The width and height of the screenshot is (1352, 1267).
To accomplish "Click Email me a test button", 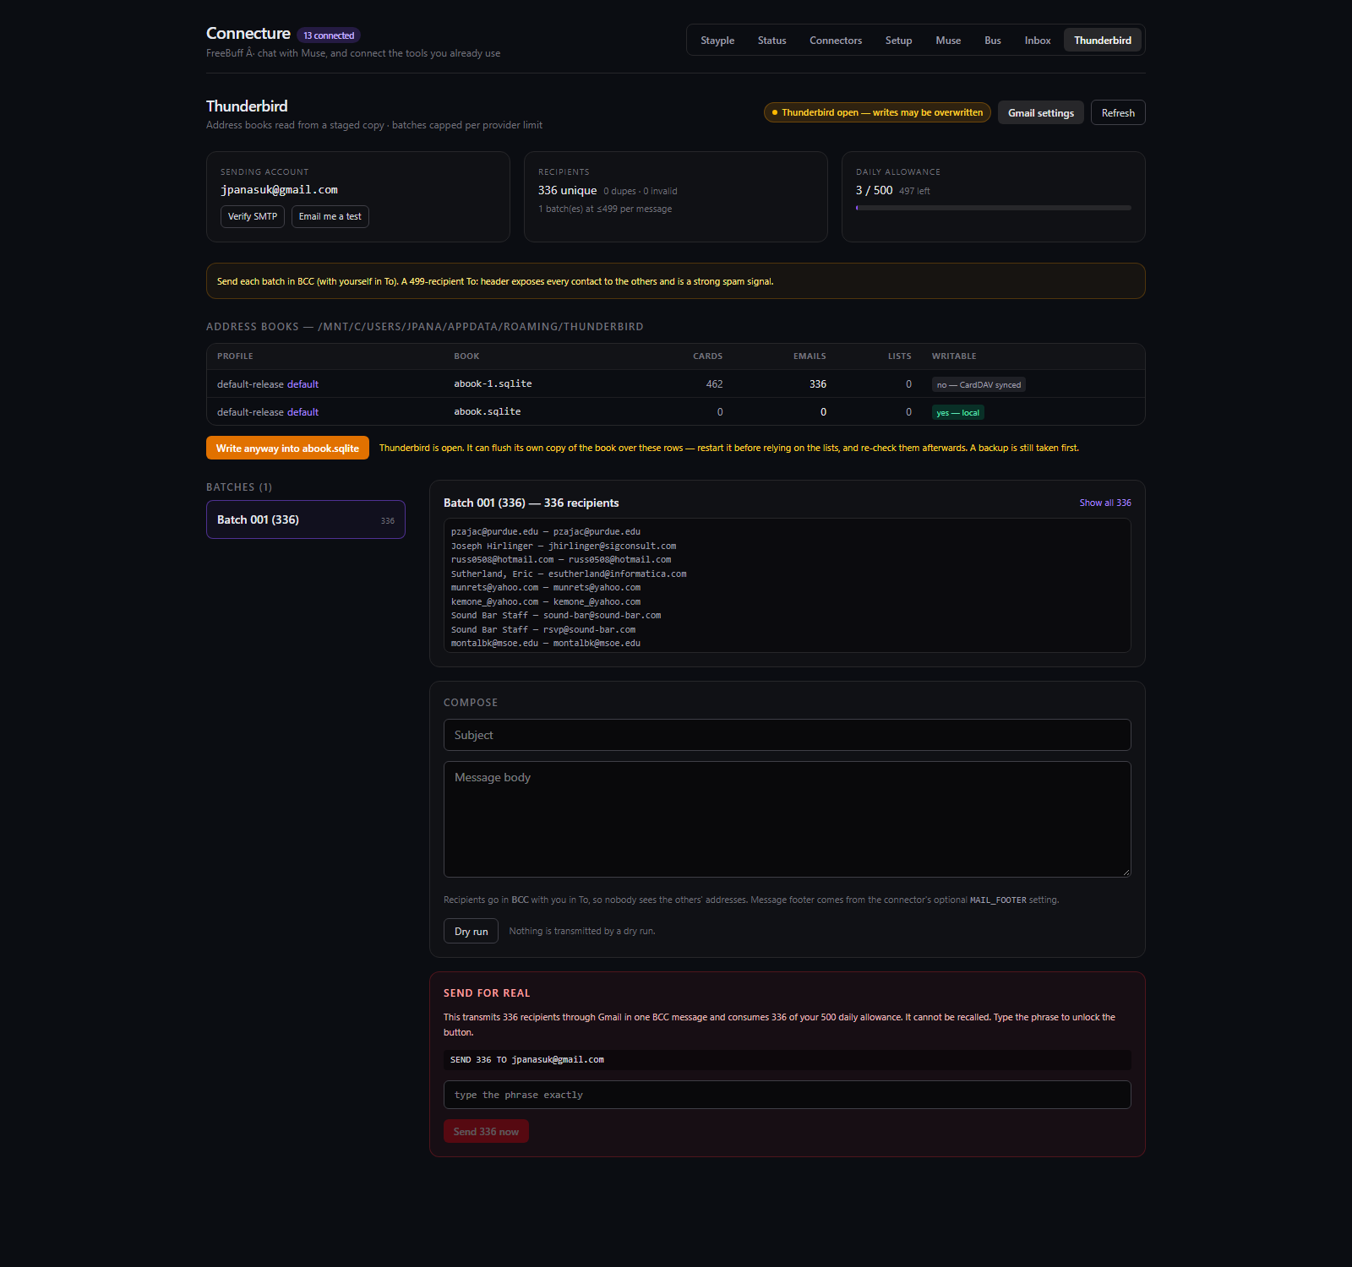I will pyautogui.click(x=330, y=216).
